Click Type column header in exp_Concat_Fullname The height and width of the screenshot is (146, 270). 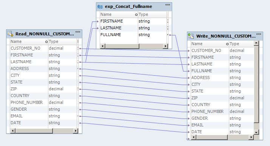(x=153, y=14)
